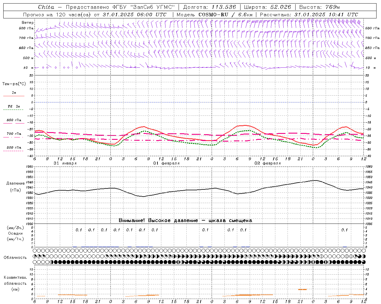The width and height of the screenshot is (381, 304).
Task: Click the "Модель COSMO-RU / 6.6км" model label
Action: pyautogui.click(x=215, y=15)
